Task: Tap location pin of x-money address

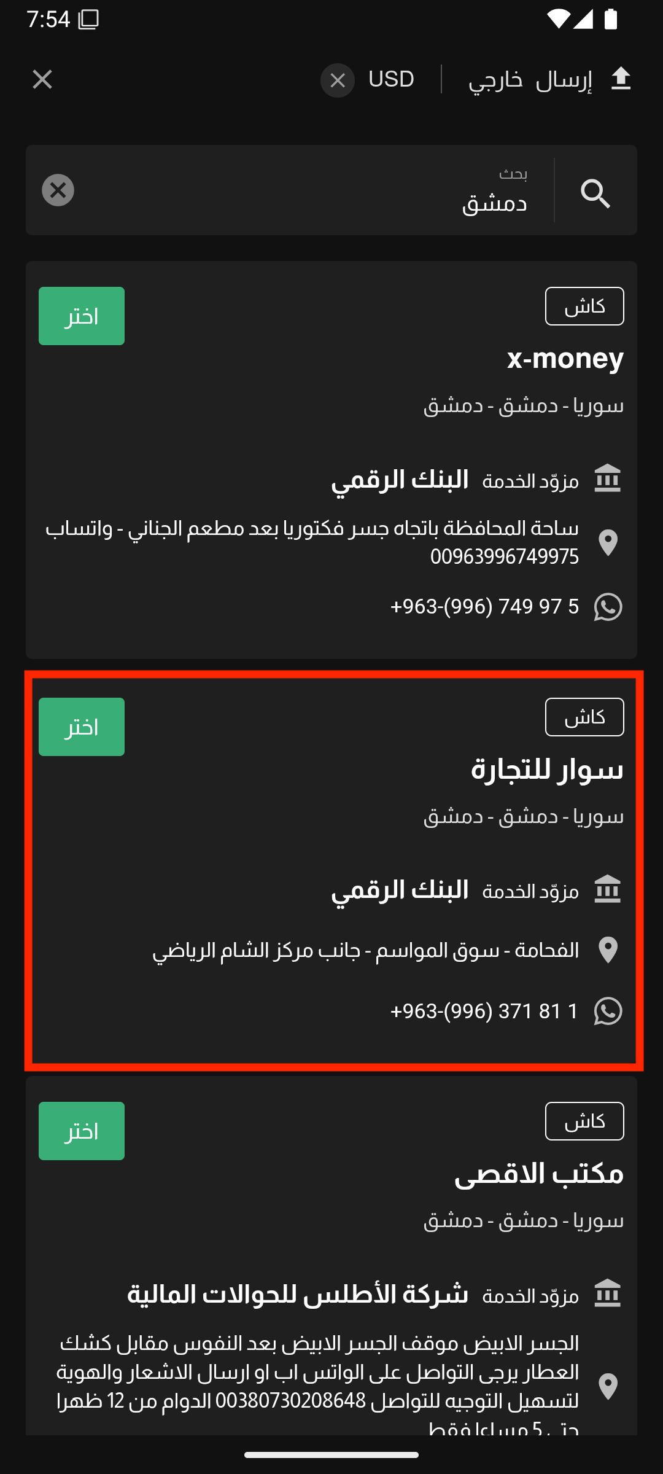Action: [608, 542]
